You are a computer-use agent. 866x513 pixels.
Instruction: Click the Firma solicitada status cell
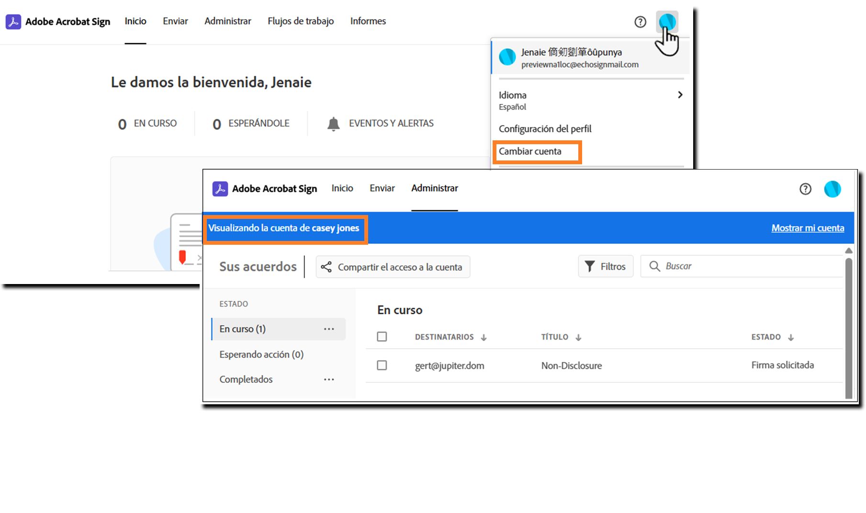pos(783,365)
